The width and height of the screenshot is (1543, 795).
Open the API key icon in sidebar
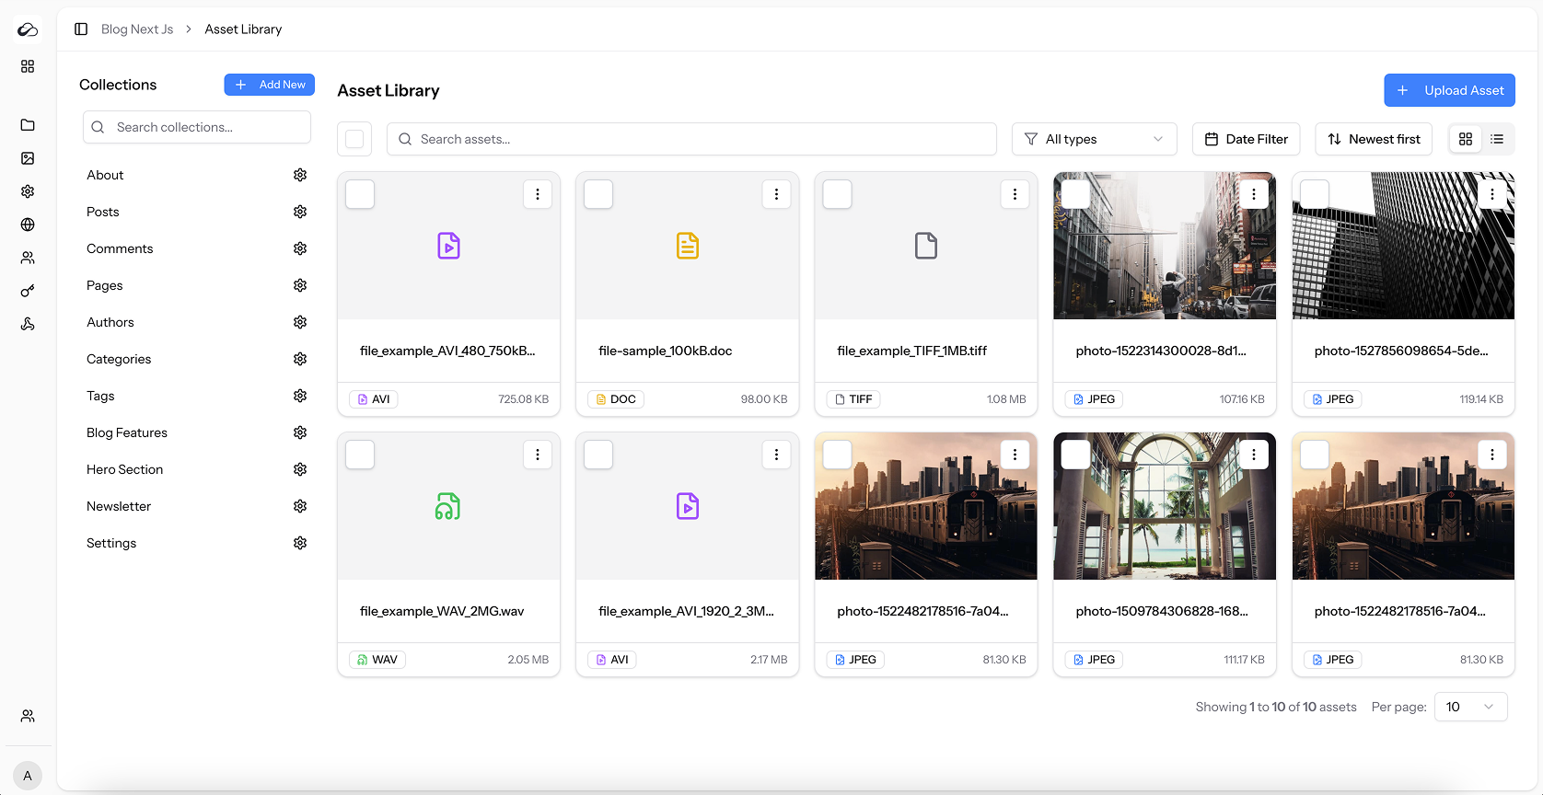(x=28, y=291)
